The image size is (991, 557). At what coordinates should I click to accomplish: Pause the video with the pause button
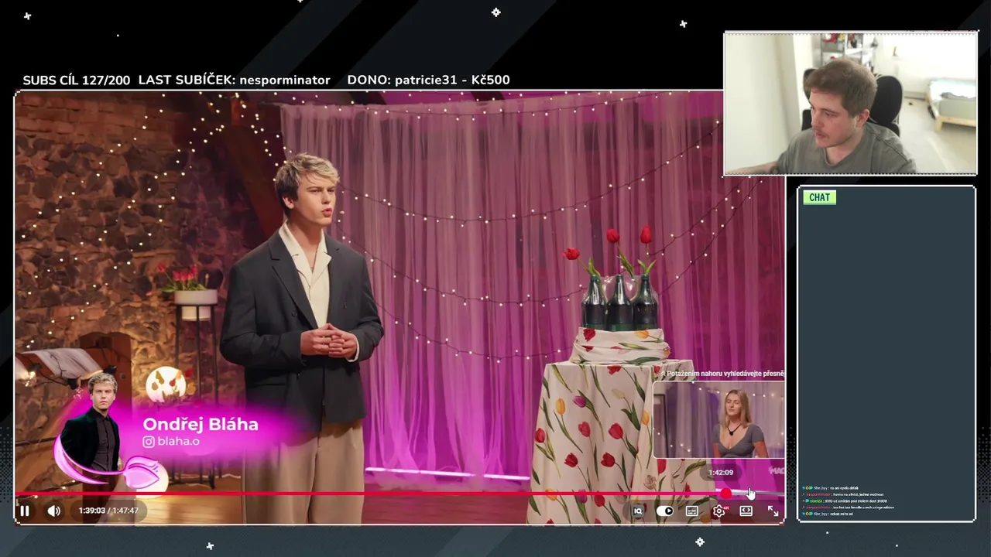tap(24, 511)
